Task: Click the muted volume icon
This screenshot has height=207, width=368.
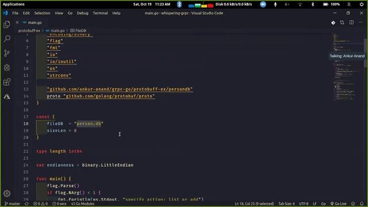Action: (x=287, y=4)
